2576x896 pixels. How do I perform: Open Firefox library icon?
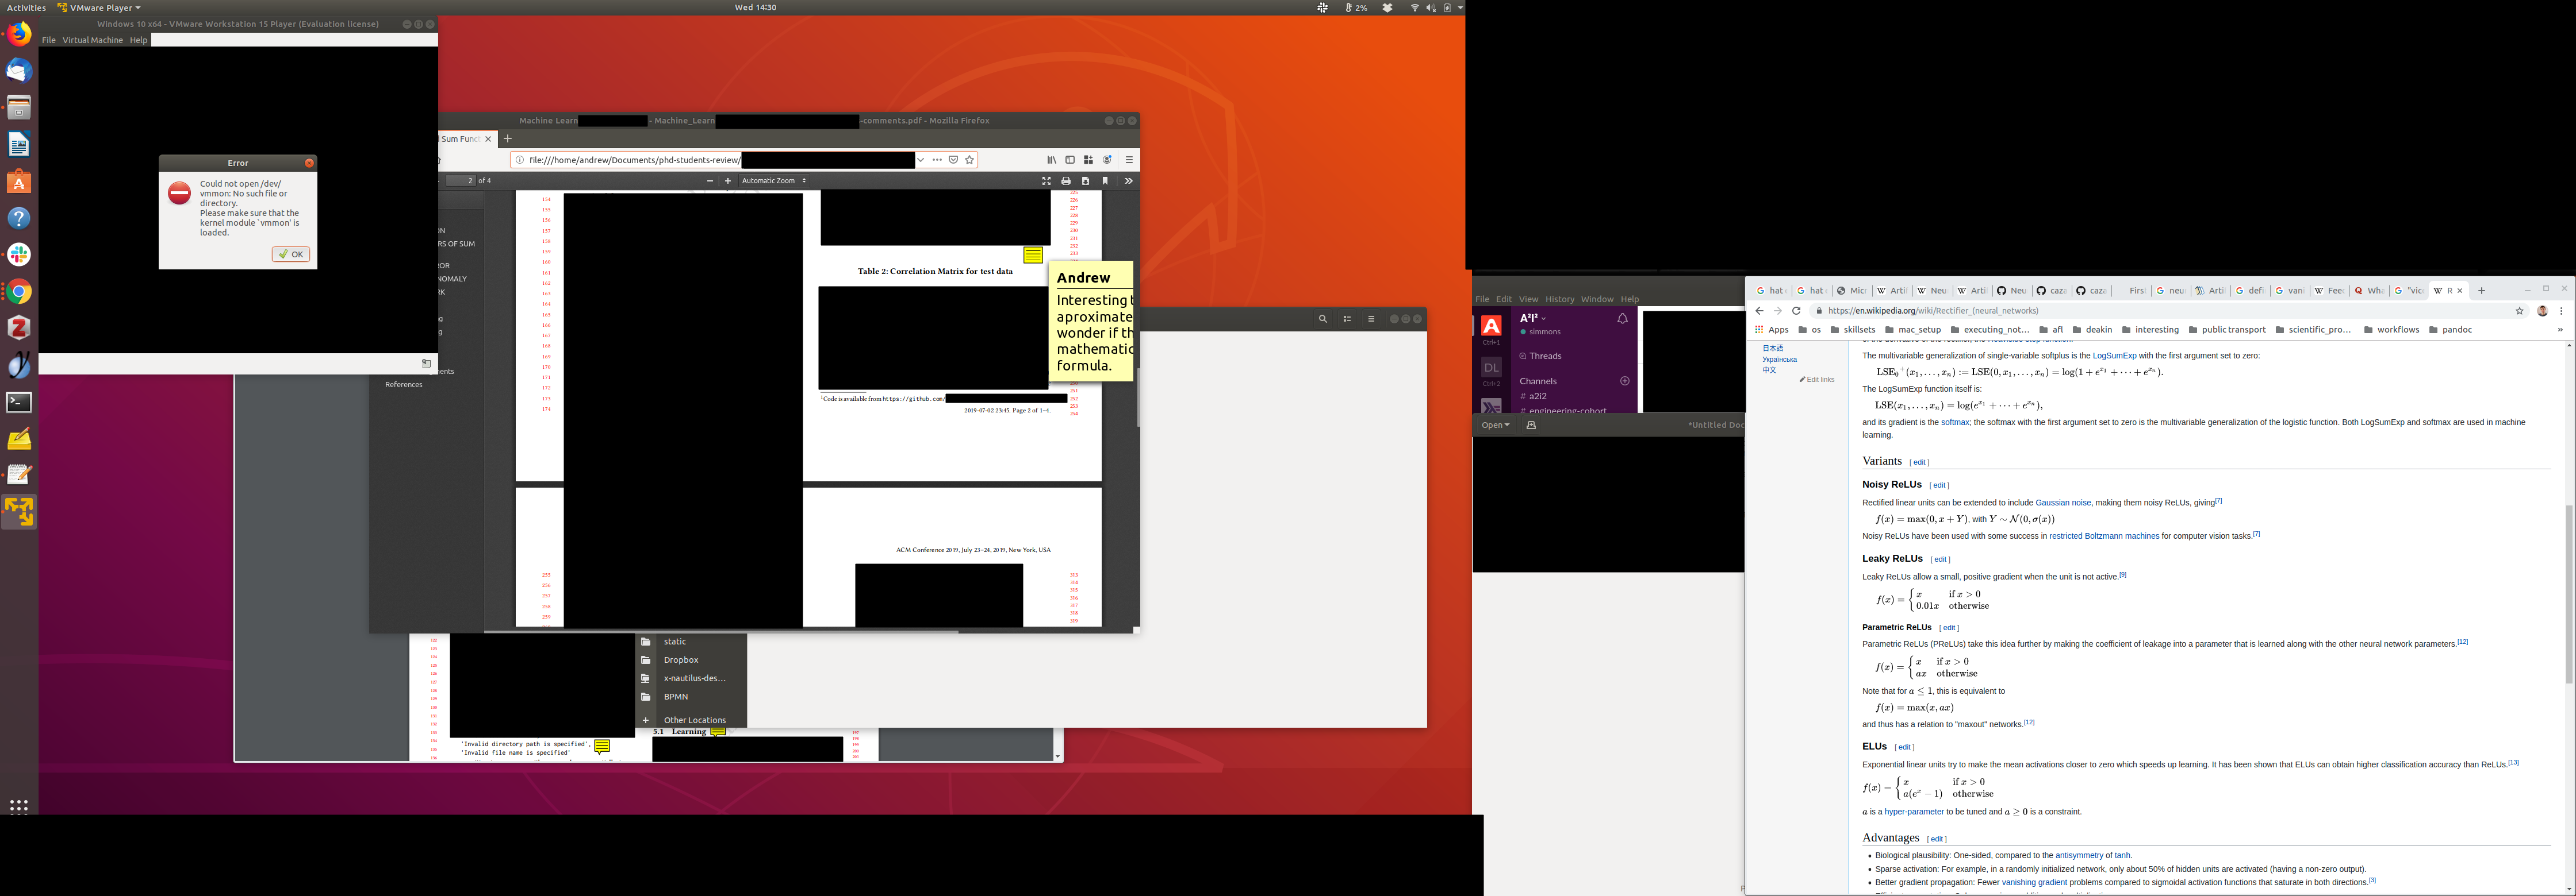[1051, 160]
